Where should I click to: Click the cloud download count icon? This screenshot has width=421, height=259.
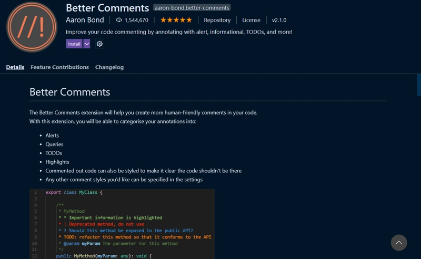[x=119, y=20]
